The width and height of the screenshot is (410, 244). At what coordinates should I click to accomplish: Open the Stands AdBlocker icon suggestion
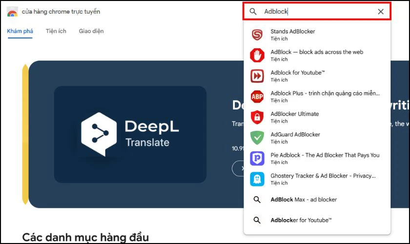[x=257, y=35]
